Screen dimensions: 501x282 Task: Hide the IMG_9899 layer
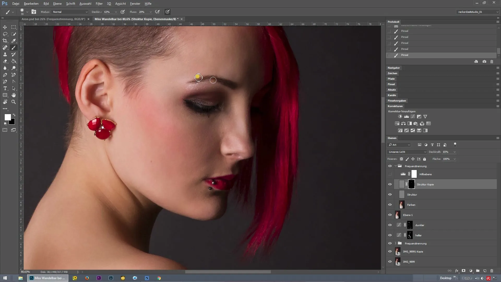coord(390,262)
